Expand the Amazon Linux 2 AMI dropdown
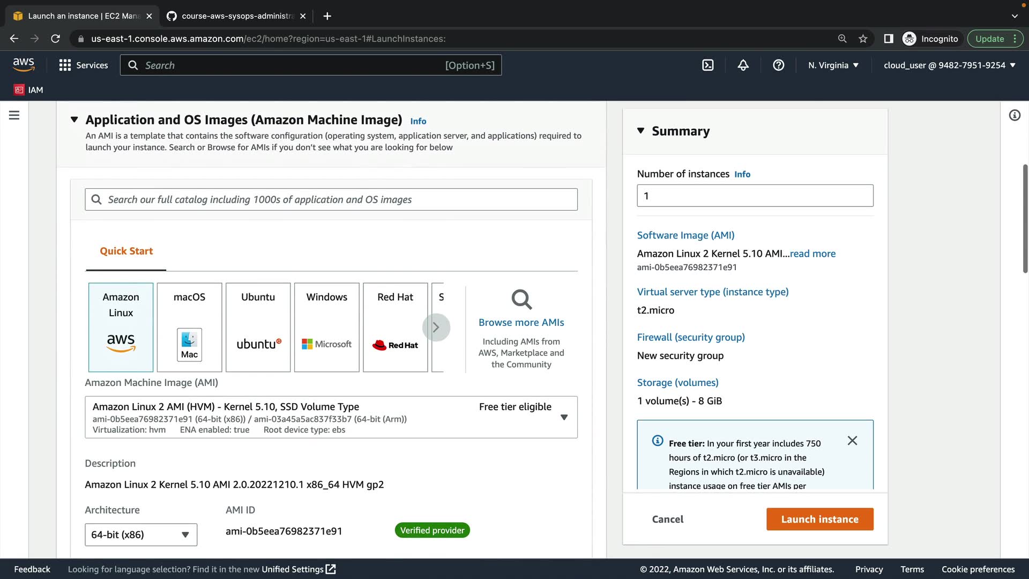The image size is (1029, 579). (x=564, y=417)
